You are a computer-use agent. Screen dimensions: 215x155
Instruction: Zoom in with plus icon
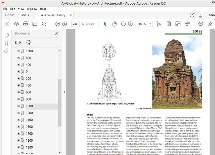[130, 24]
